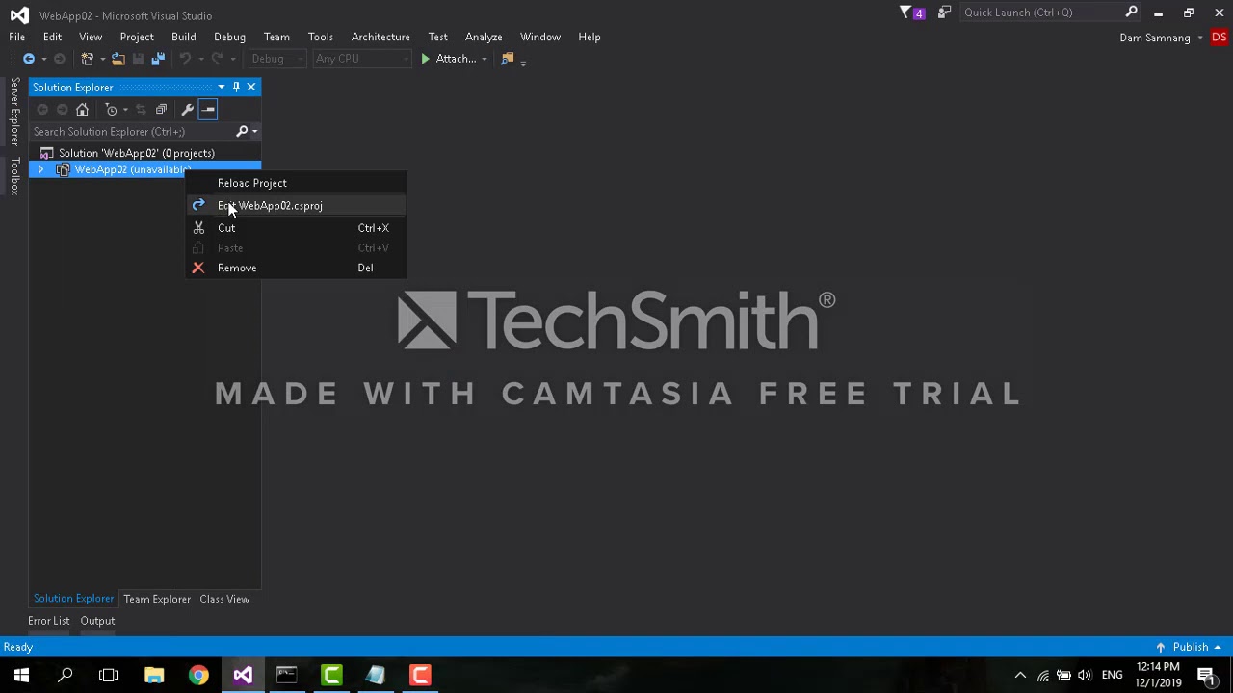The height and width of the screenshot is (693, 1233).
Task: Switch to the Team Explorer tab
Action: click(x=157, y=599)
